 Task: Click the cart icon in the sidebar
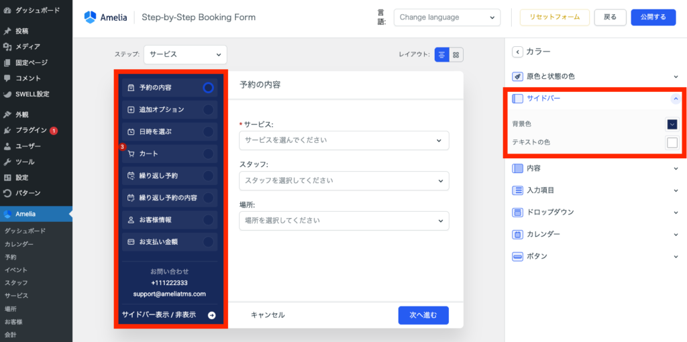coord(131,154)
